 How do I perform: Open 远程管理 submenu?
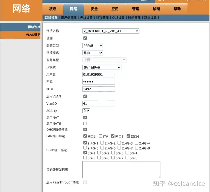pyautogui.click(x=102, y=18)
